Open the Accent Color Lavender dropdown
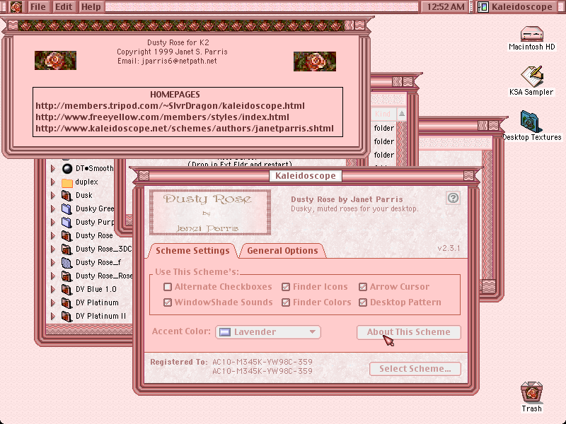Image resolution: width=566 pixels, height=424 pixels. (x=268, y=332)
